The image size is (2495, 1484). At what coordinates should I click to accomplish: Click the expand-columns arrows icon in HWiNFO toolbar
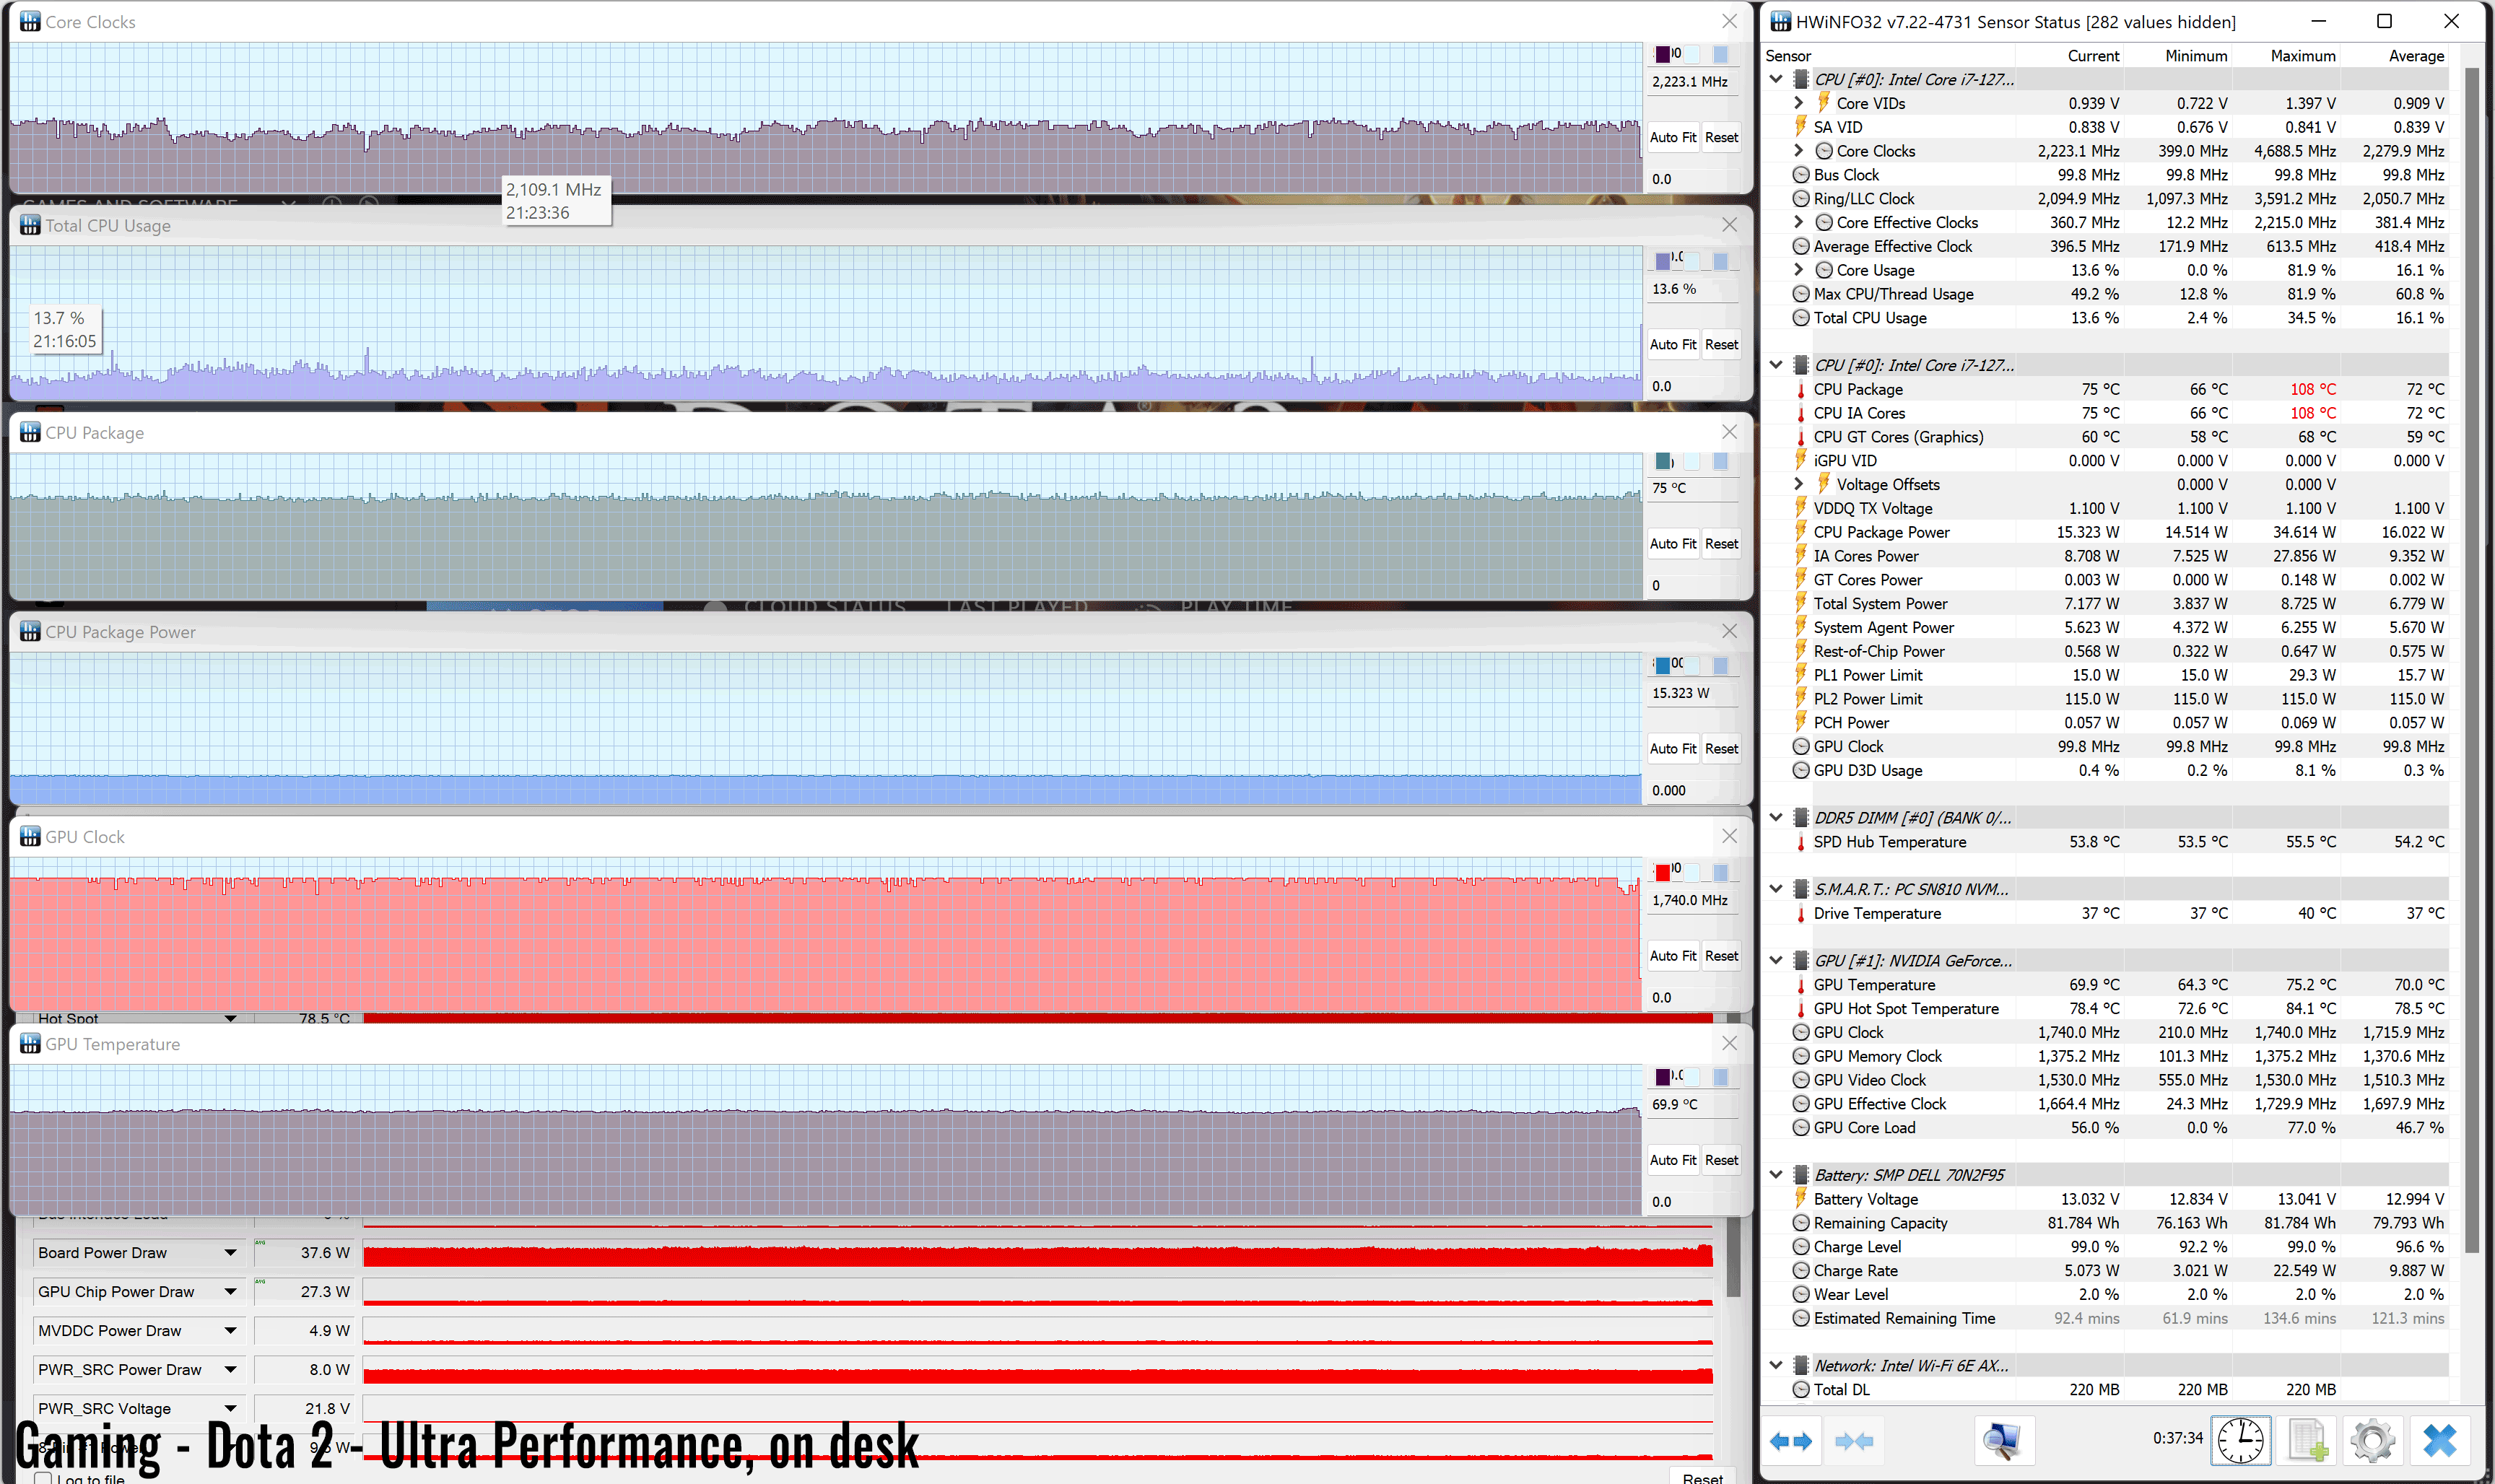tap(1790, 1441)
